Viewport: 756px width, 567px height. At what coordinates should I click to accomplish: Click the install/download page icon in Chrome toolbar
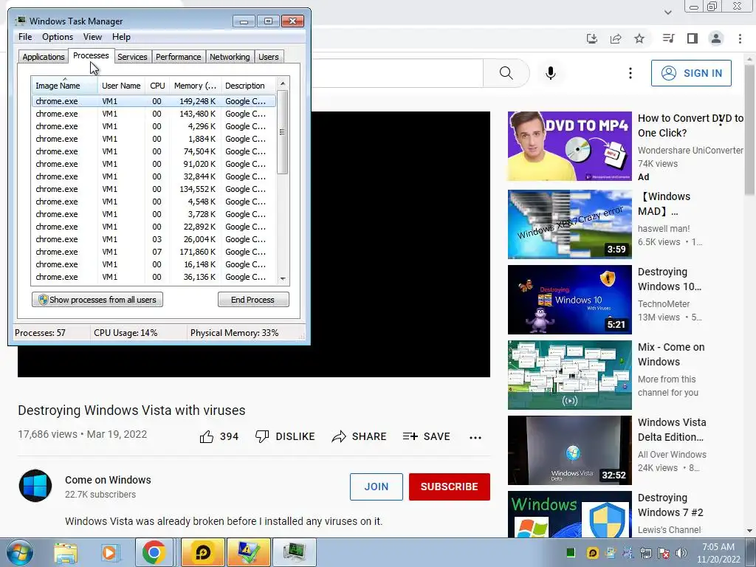point(592,38)
